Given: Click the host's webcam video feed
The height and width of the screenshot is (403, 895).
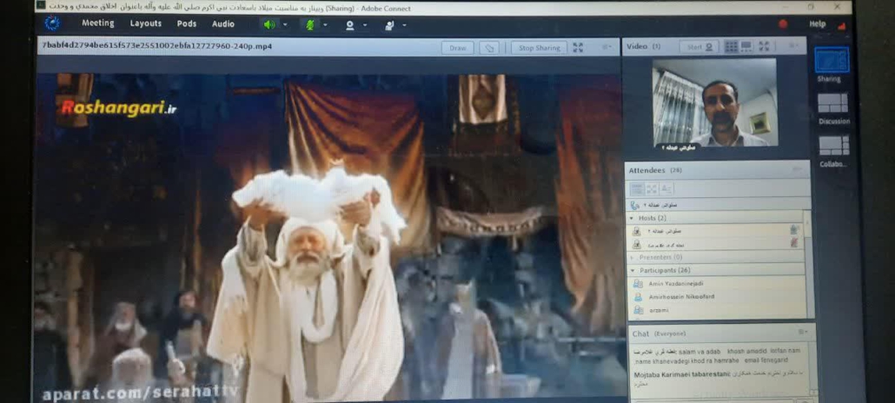Looking at the screenshot, I should tap(714, 102).
